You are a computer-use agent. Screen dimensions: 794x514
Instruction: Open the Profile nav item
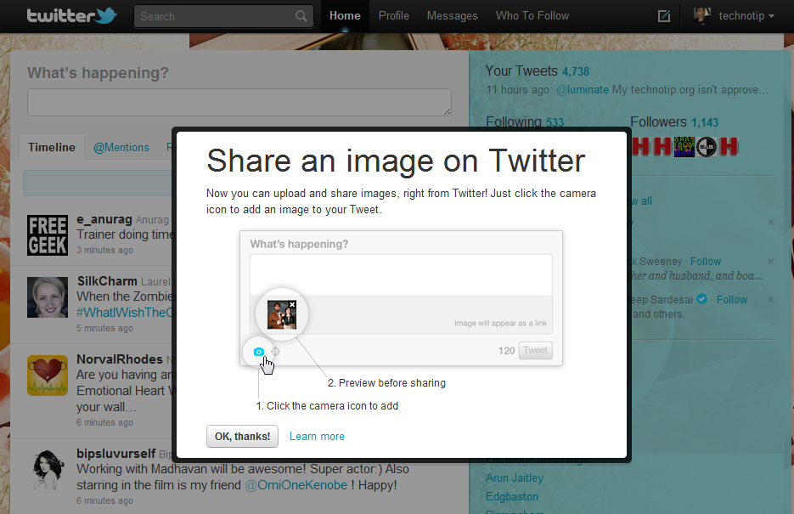point(393,15)
